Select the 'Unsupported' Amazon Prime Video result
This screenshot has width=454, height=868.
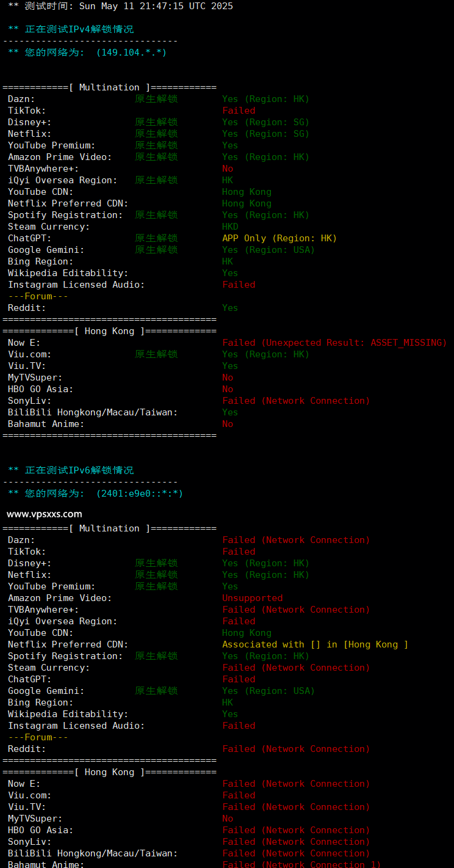[x=253, y=598]
